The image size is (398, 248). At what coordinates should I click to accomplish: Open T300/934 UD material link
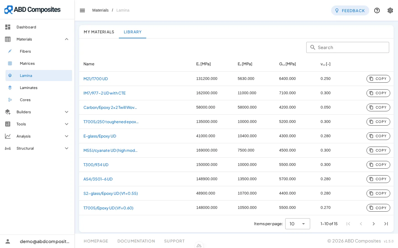96,165
